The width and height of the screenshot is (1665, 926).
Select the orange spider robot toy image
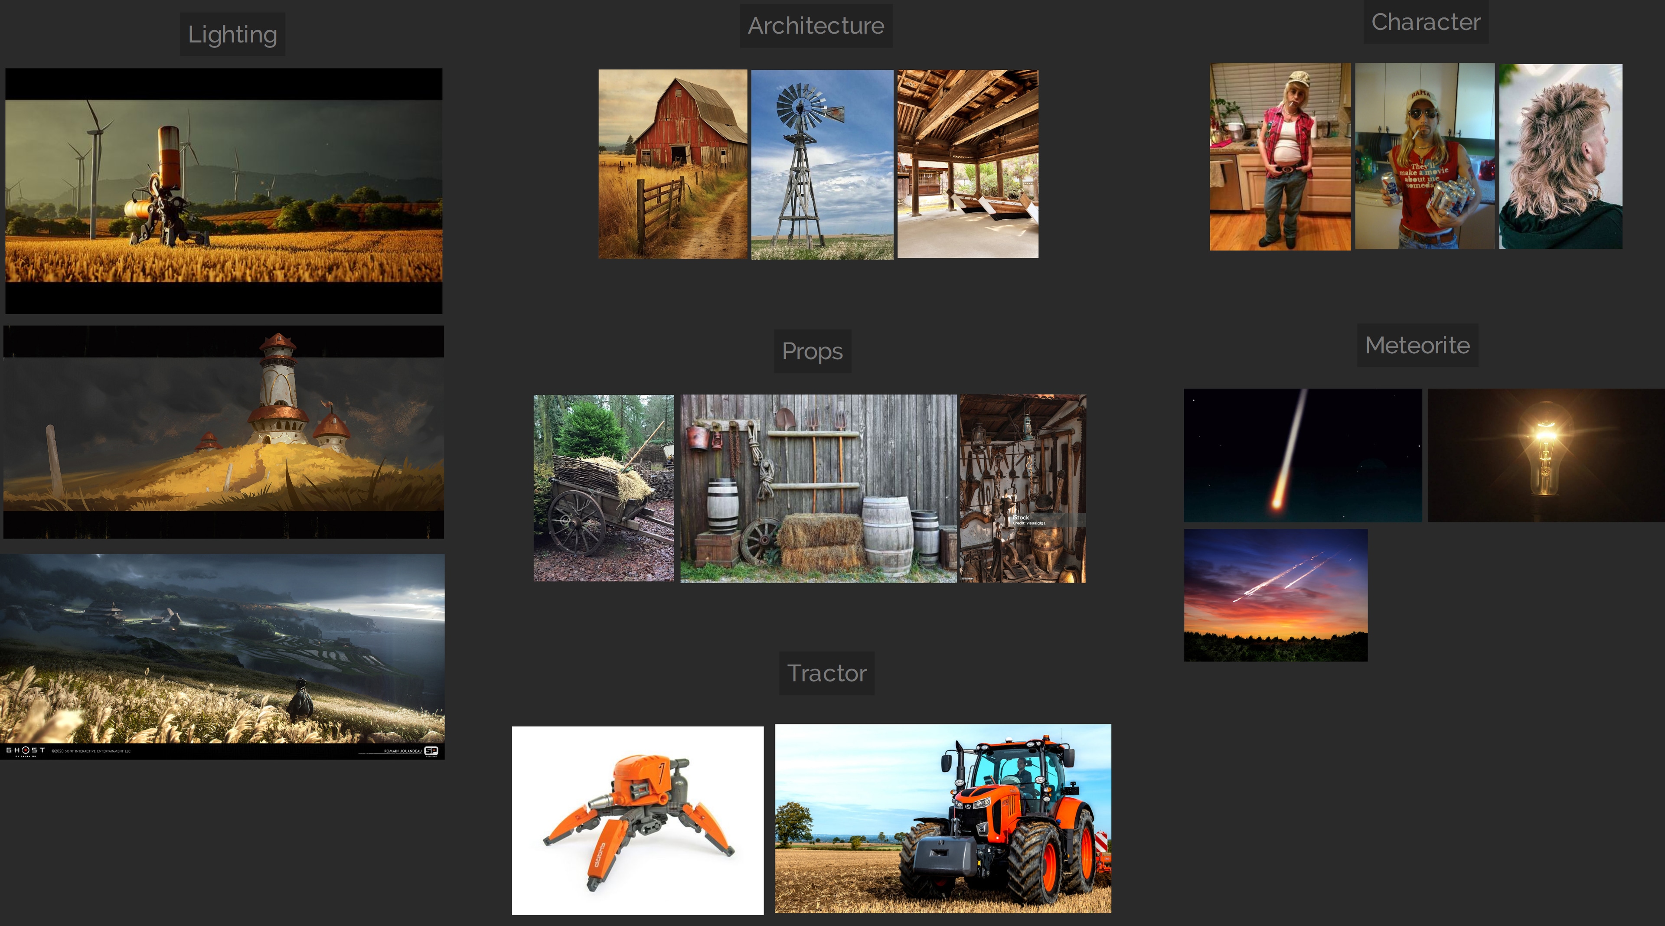tap(637, 820)
